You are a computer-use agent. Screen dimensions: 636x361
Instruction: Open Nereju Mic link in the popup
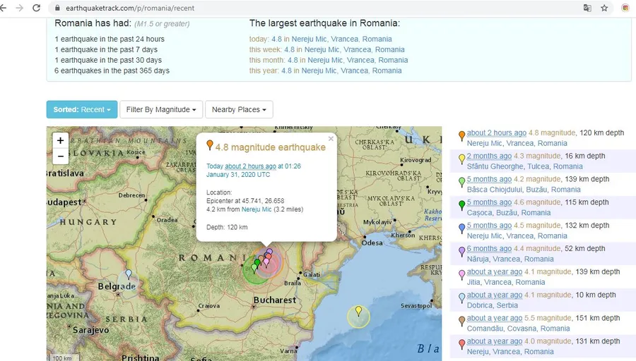(257, 209)
